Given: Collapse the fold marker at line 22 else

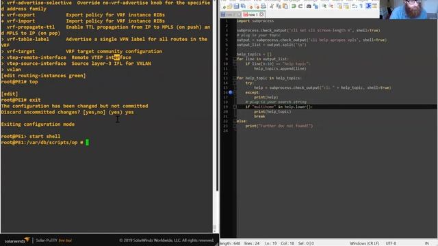Looking at the screenshot, I should 234,121.
